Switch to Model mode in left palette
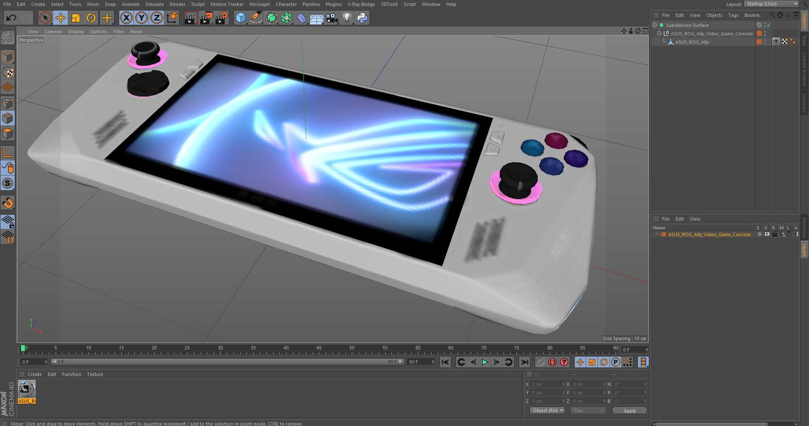 8,56
